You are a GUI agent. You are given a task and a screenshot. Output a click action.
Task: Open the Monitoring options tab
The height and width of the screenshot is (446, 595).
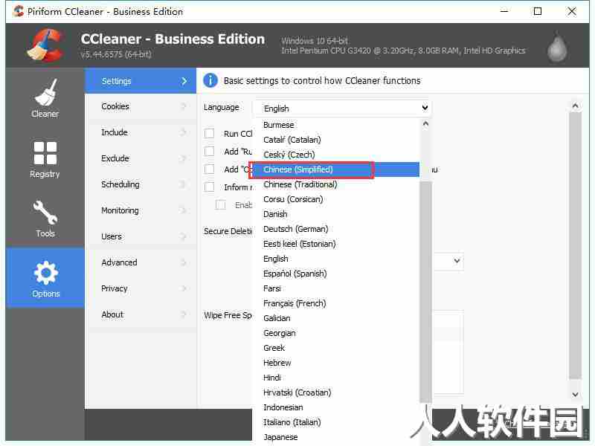click(x=141, y=210)
